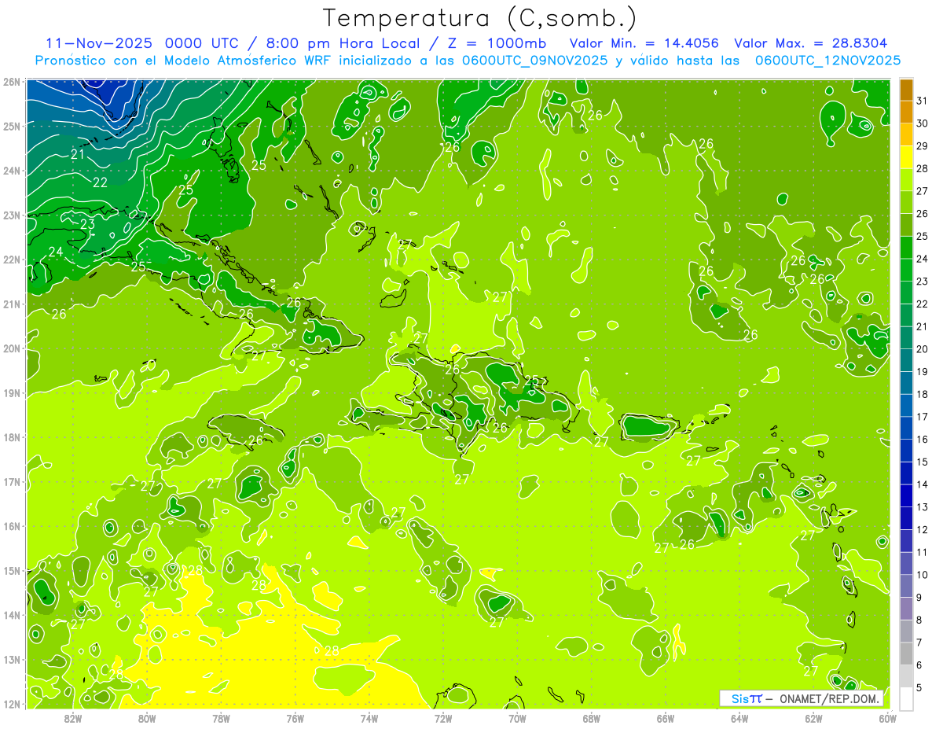Click the '12N' latitude axis label

(x=12, y=704)
